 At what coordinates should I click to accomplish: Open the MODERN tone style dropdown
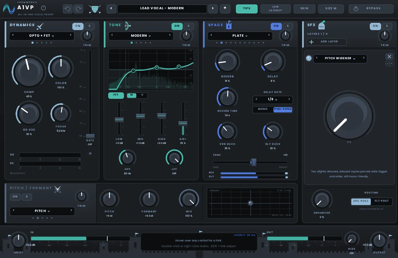[x=141, y=36]
